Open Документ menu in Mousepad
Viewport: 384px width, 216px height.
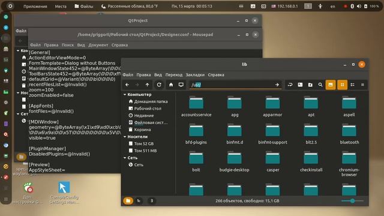click(98, 45)
